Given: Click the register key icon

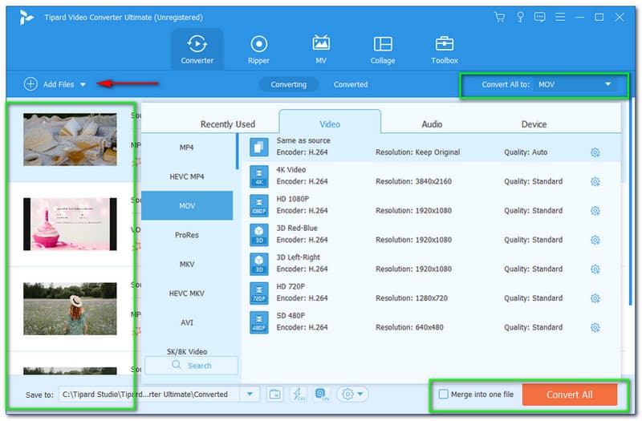Looking at the screenshot, I should click(520, 17).
